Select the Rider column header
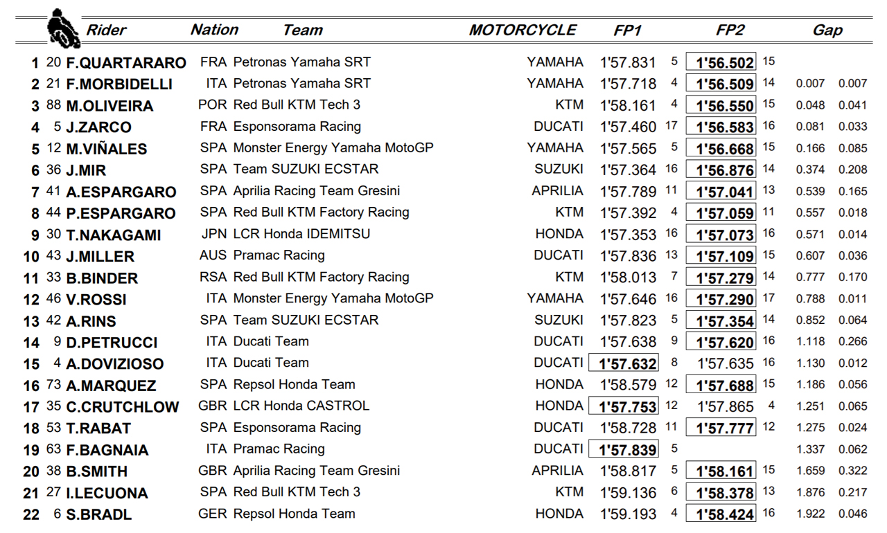The image size is (887, 533). point(107,30)
